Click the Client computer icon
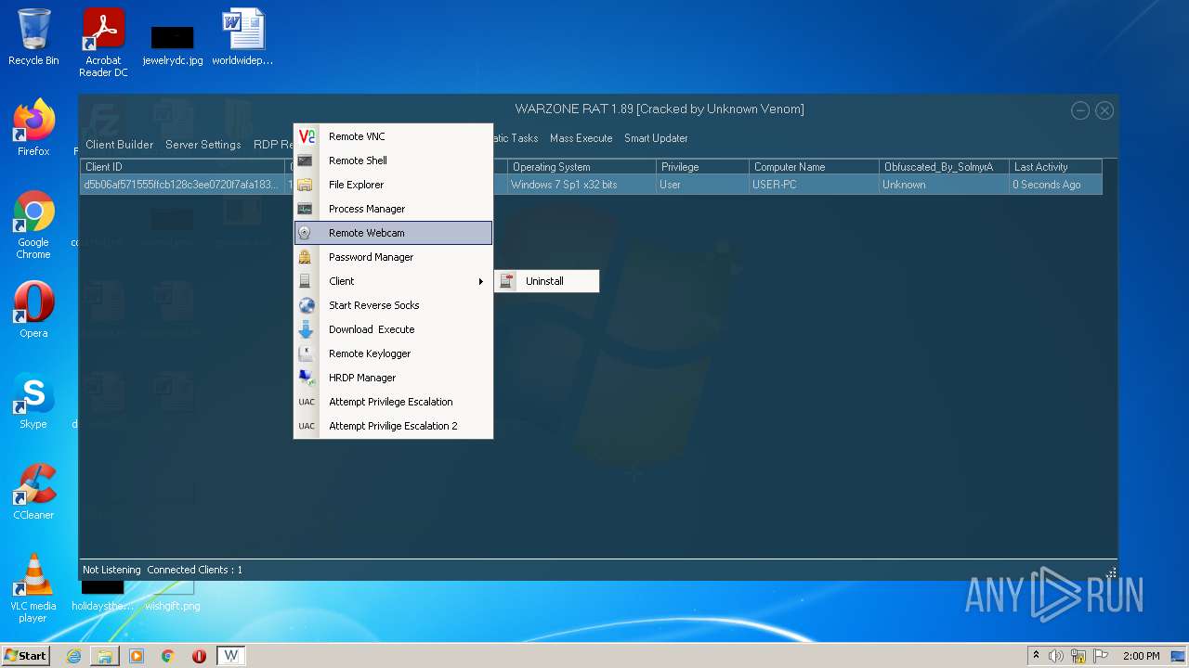1189x668 pixels. [x=305, y=281]
